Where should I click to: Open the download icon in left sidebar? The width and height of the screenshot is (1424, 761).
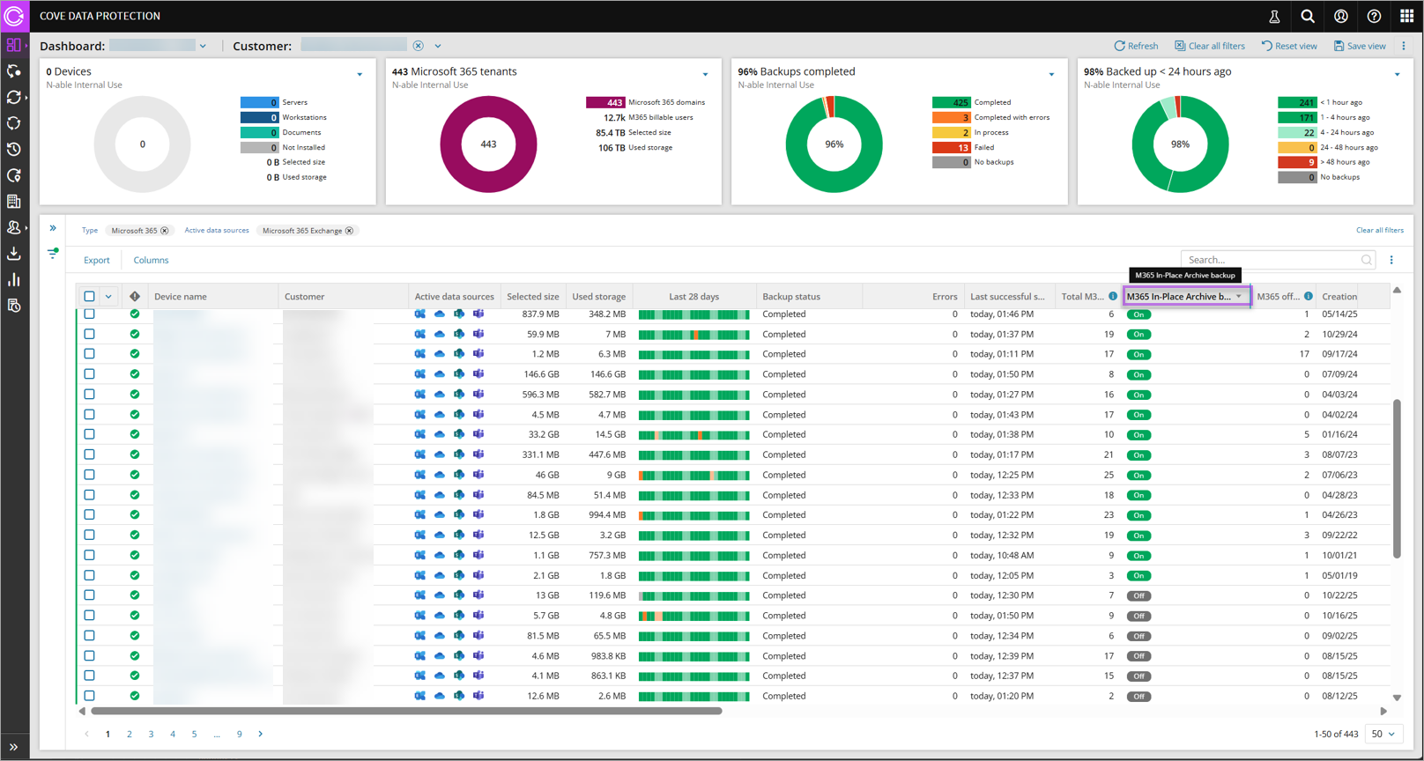click(x=14, y=254)
